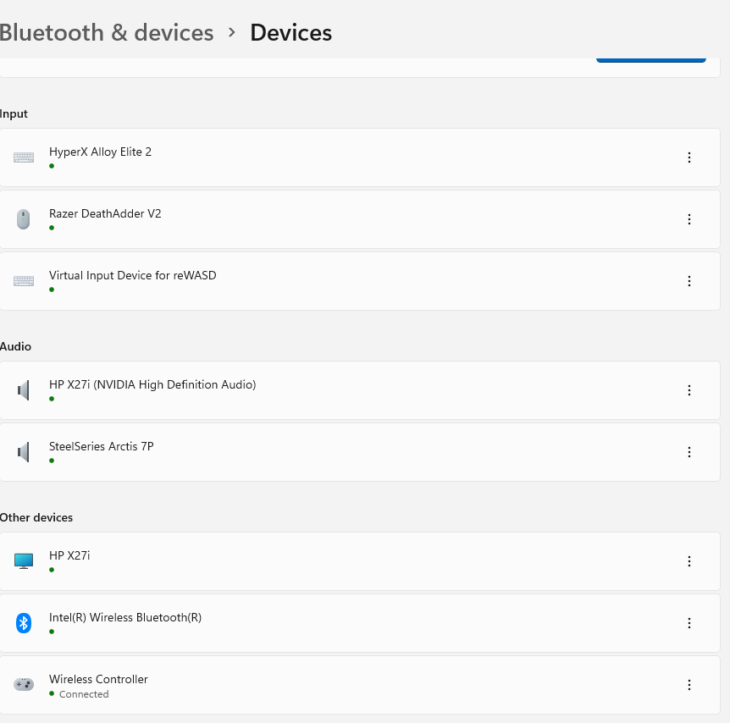Select the SteelSeries Arctis 7P device name

click(x=101, y=446)
